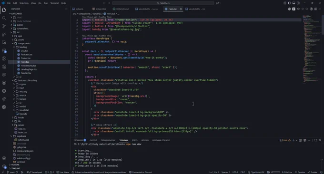Image resolution: width=324 pixels, height=174 pixels.
Task: Open the File menu
Action: point(9,3)
